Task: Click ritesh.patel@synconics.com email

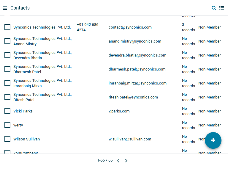Action: (x=133, y=97)
